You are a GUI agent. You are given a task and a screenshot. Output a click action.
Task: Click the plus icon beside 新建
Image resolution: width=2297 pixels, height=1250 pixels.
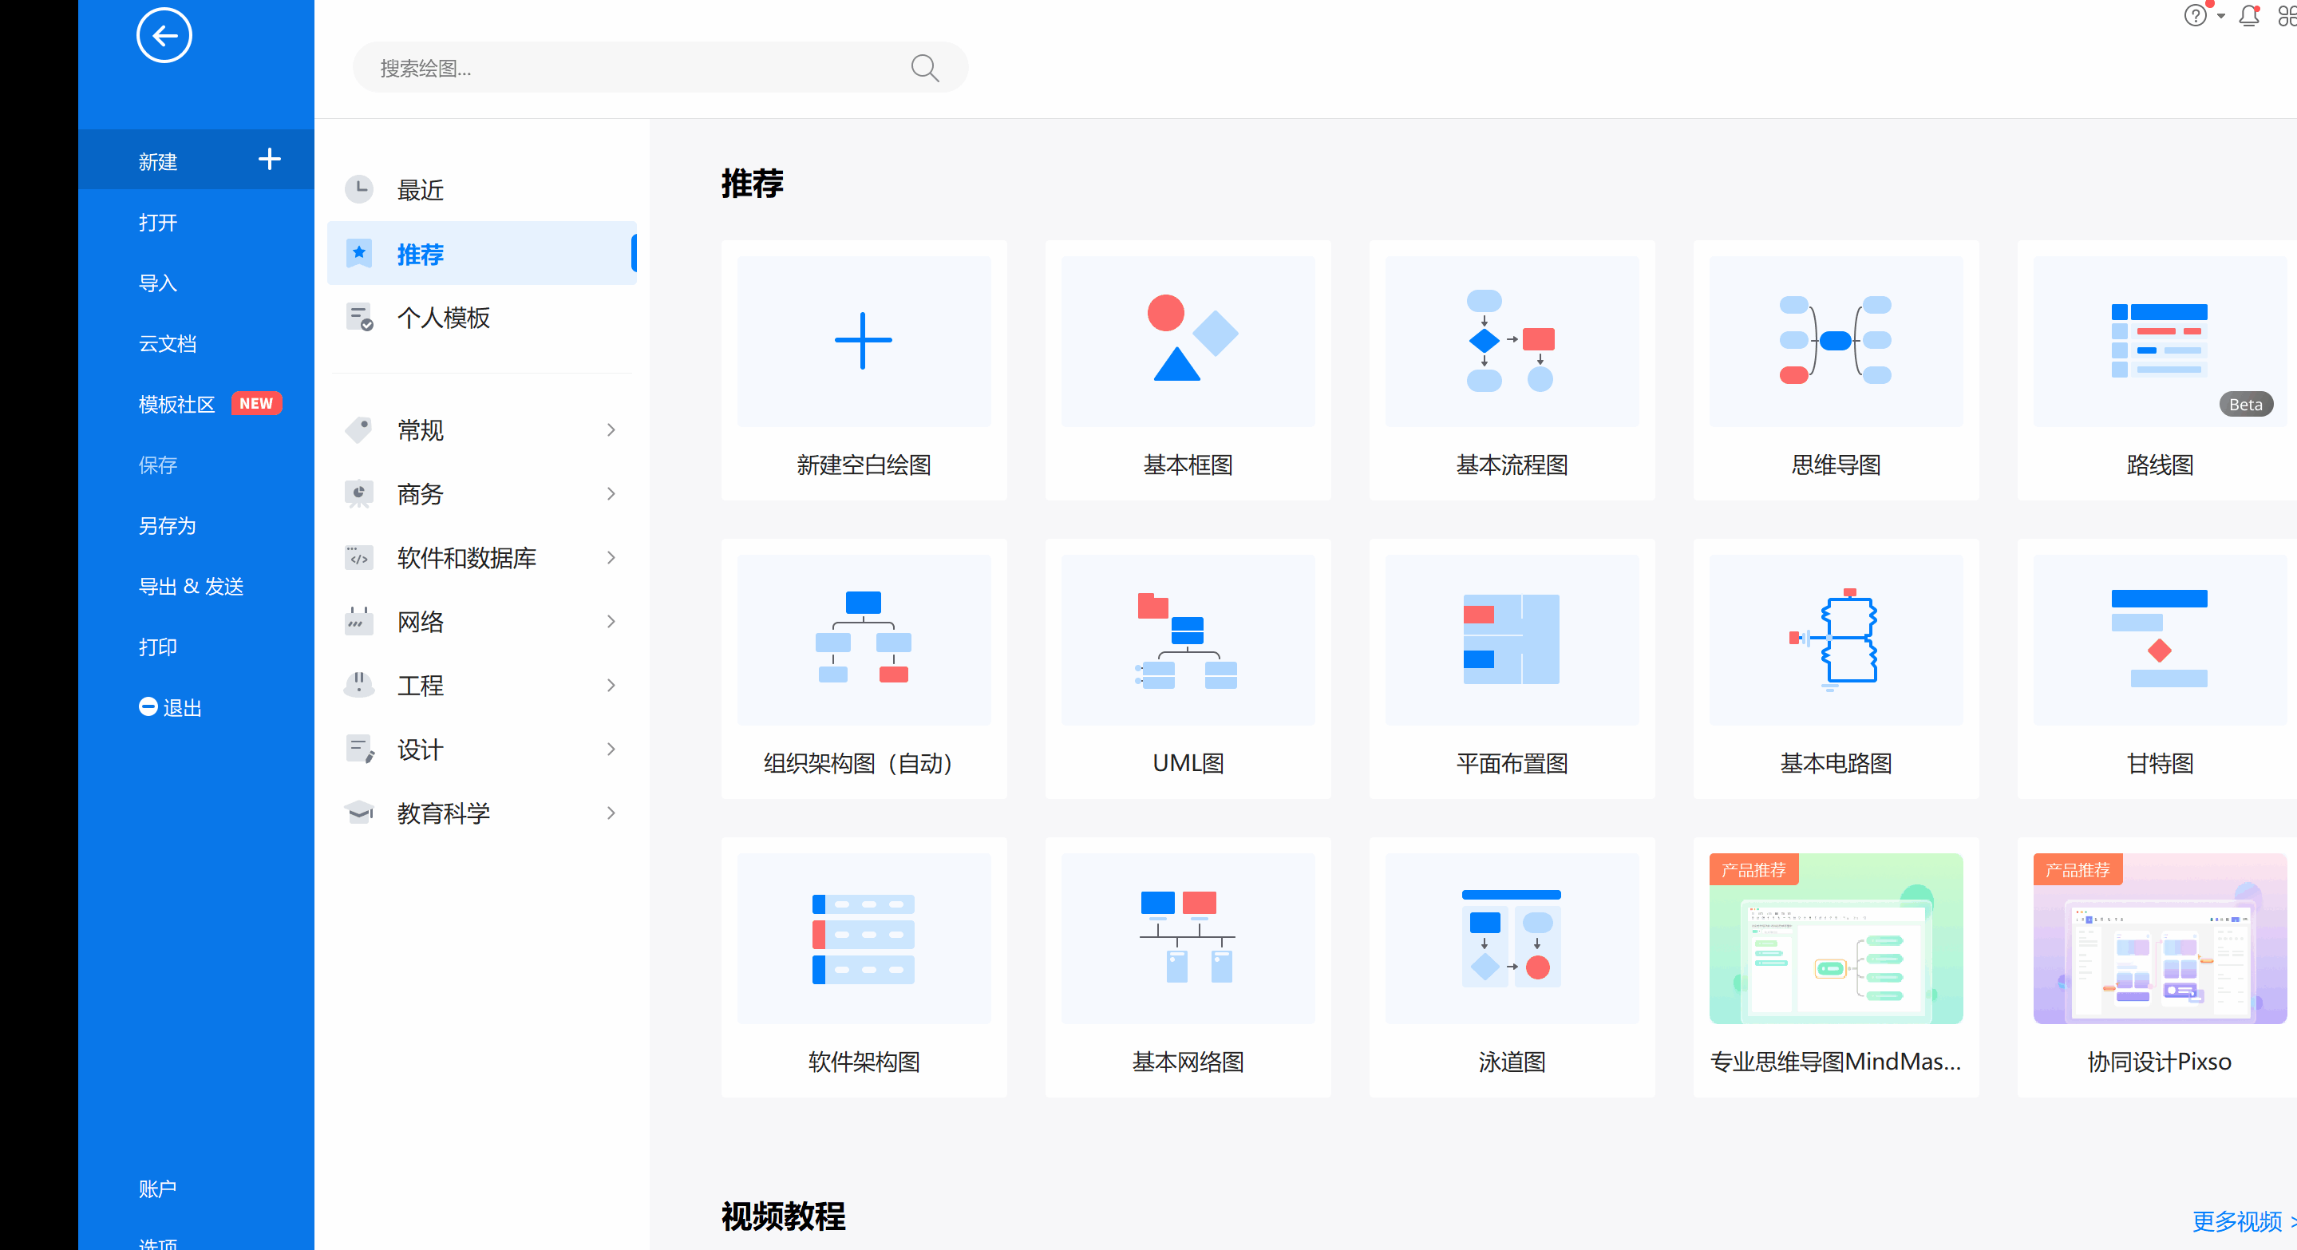[269, 160]
